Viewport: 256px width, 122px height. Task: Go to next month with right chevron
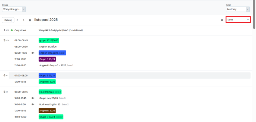pos(24,20)
